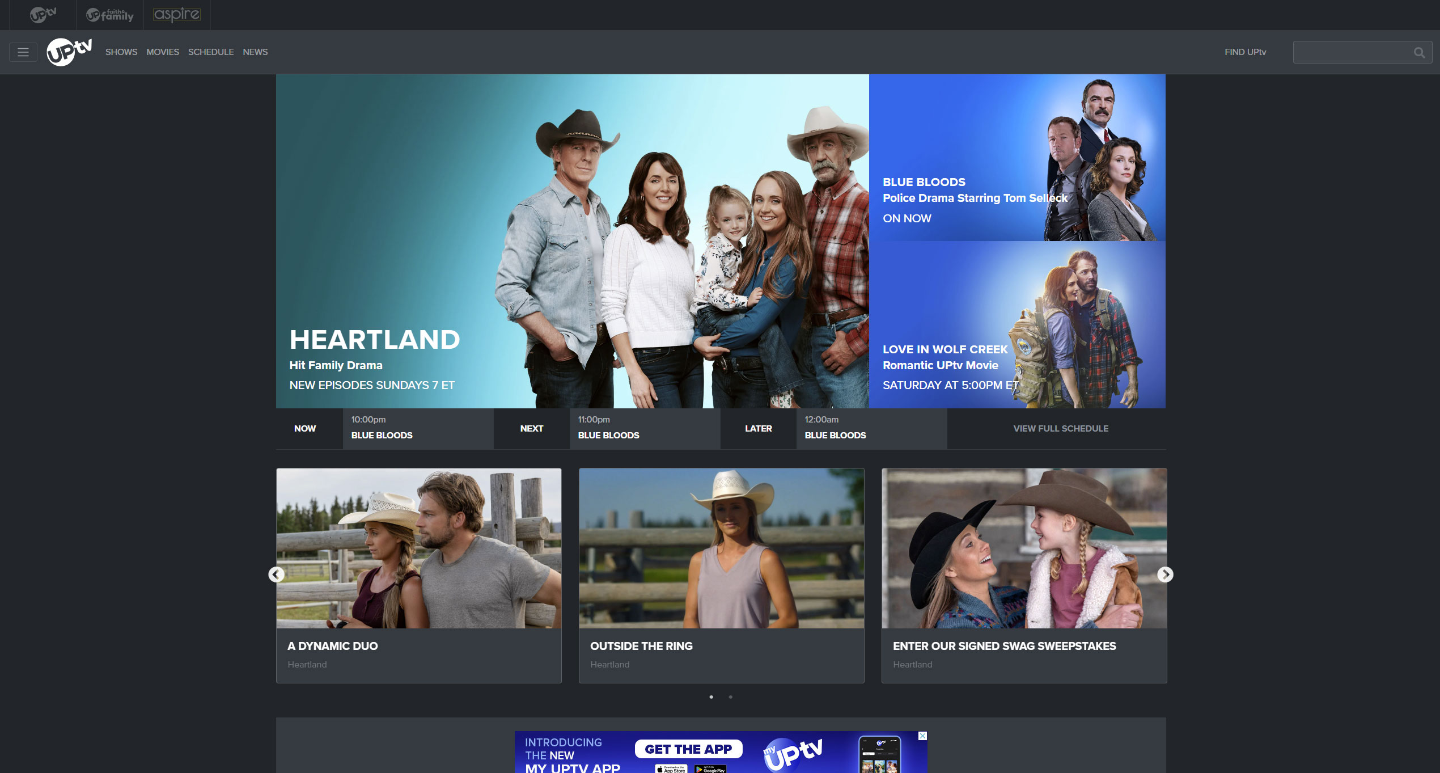Open the SHOWS menu

point(121,52)
